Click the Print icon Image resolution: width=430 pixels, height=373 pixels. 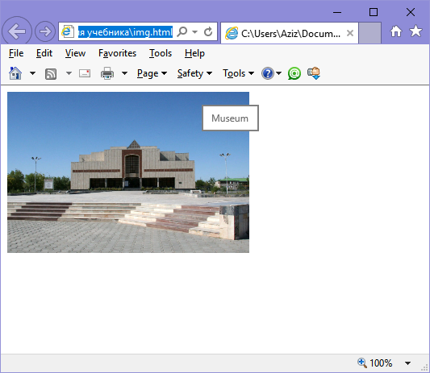(x=107, y=73)
